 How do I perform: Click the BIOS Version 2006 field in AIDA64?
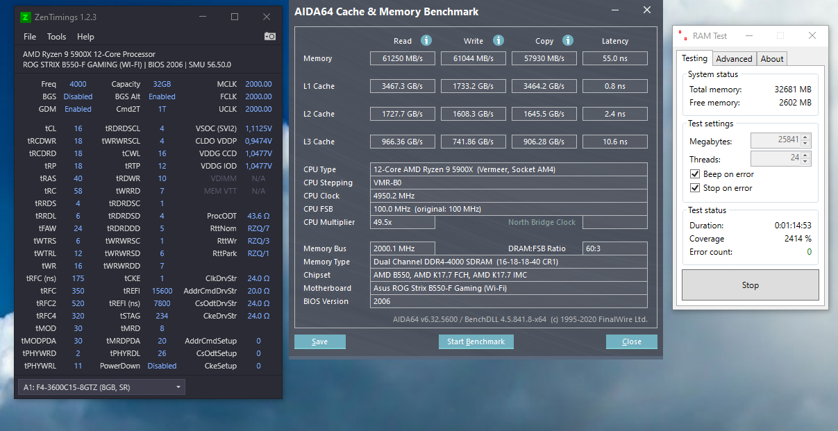509,301
